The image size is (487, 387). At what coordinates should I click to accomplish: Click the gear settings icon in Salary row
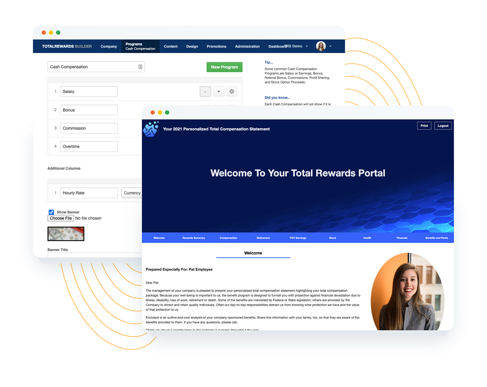pyautogui.click(x=232, y=92)
